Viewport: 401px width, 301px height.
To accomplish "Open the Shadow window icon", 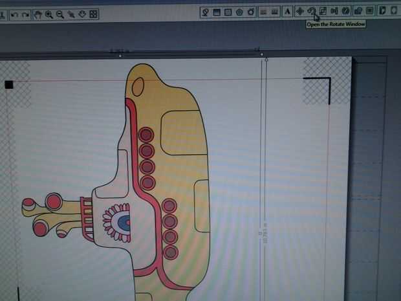I will click(x=239, y=12).
